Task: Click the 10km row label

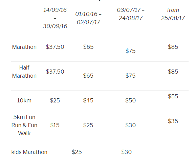Action: coord(24,100)
